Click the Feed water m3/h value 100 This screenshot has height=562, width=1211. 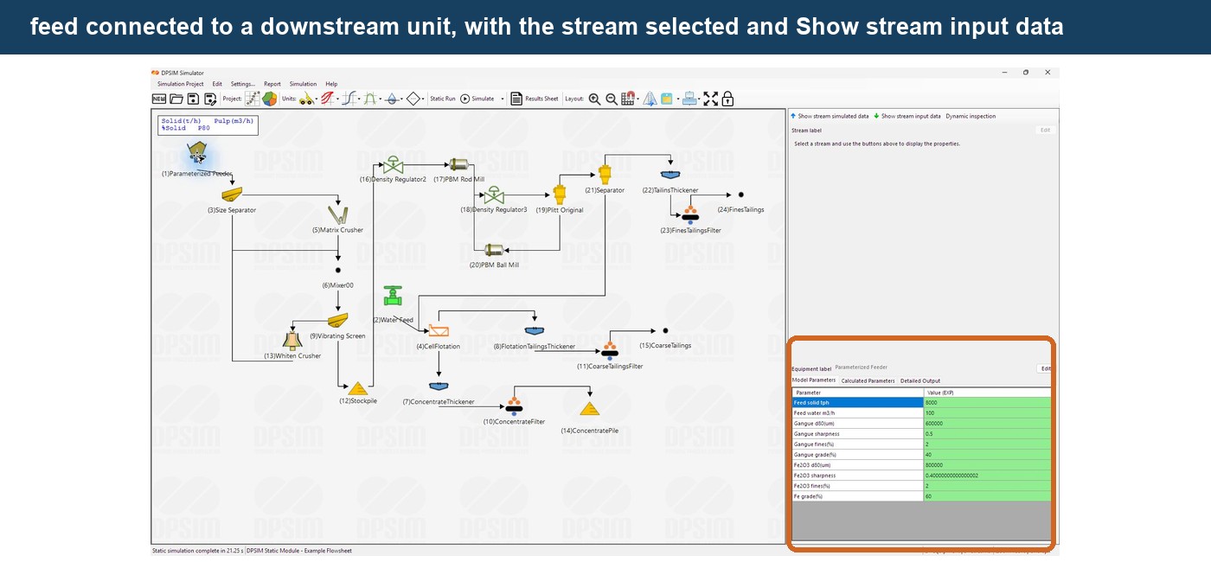[987, 413]
